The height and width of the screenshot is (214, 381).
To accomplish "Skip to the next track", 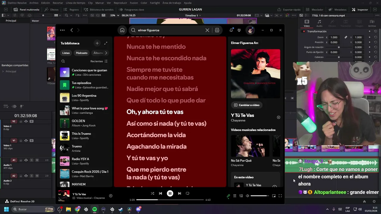I will coord(179,193).
